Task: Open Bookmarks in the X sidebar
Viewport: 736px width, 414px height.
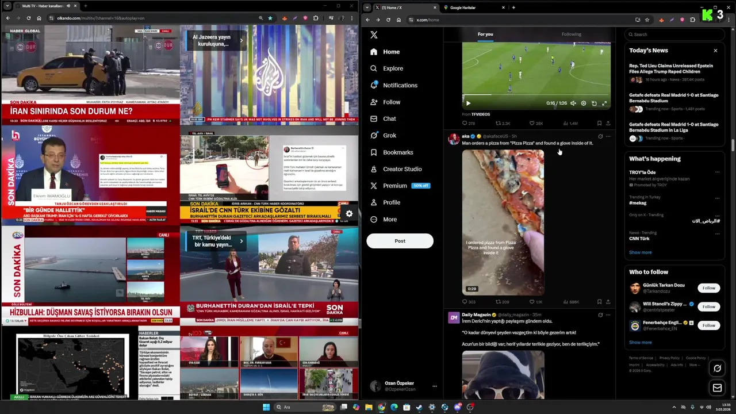Action: (x=392, y=152)
